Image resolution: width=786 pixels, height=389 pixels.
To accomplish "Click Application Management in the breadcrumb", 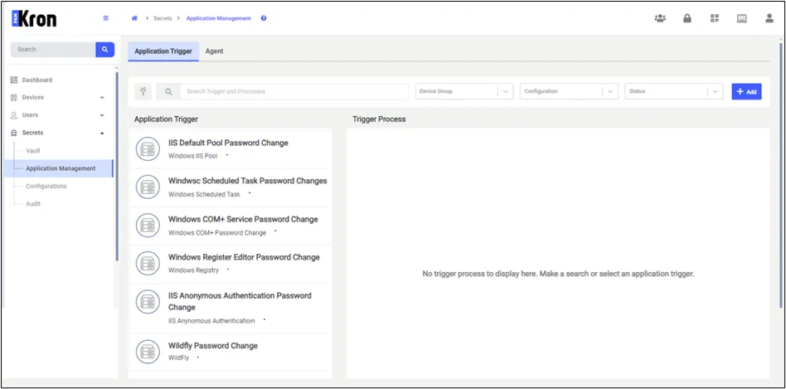I will pos(219,18).
